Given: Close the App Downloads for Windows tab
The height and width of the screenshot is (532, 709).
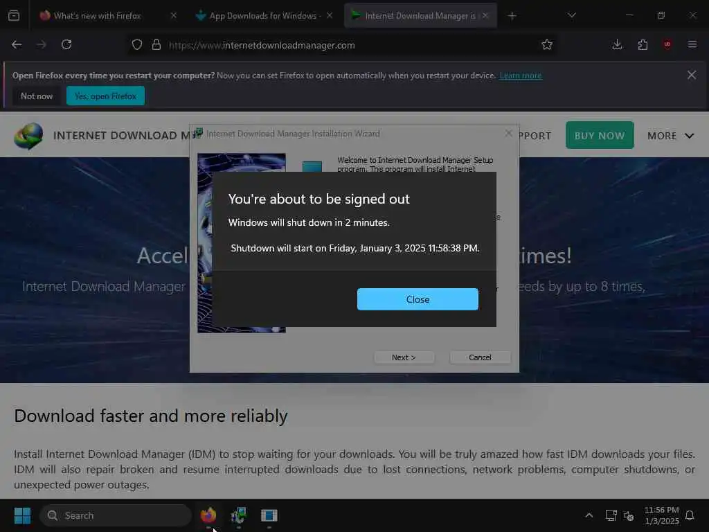Looking at the screenshot, I should tap(330, 16).
